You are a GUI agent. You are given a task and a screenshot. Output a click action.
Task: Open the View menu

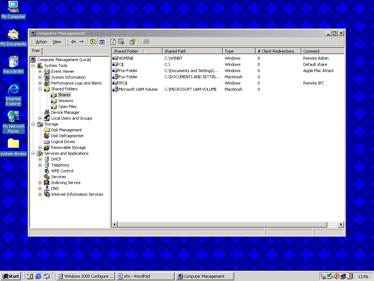tap(57, 42)
